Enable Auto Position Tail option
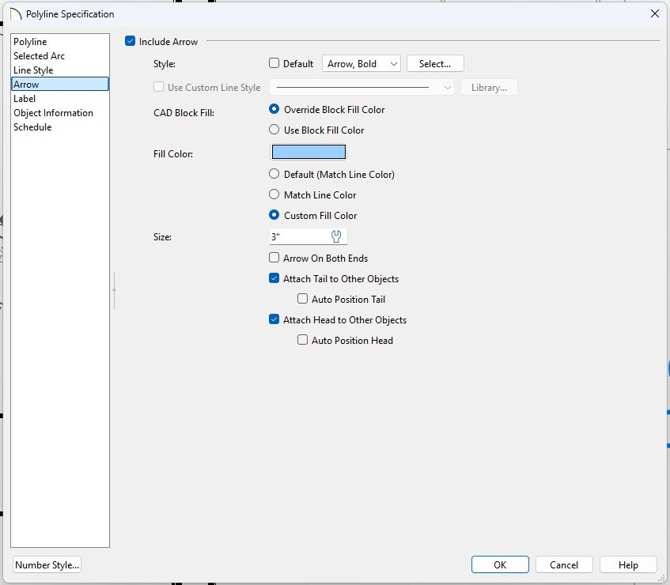 303,300
